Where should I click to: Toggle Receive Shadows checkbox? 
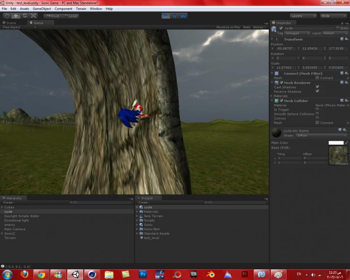pyautogui.click(x=317, y=91)
